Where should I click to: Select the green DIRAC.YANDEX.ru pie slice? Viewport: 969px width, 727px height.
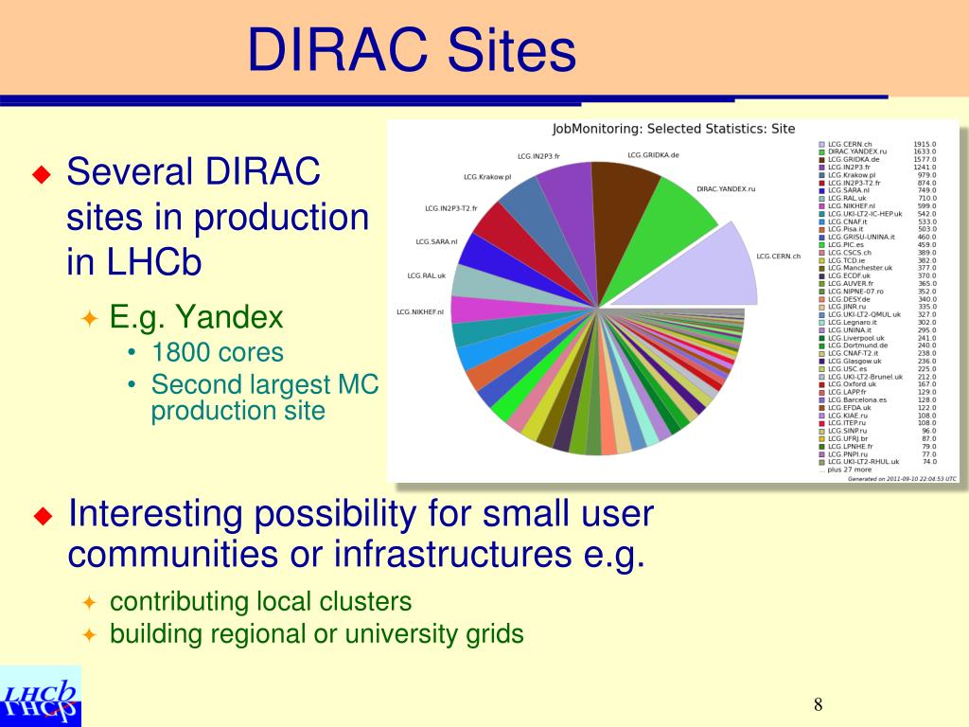click(664, 238)
